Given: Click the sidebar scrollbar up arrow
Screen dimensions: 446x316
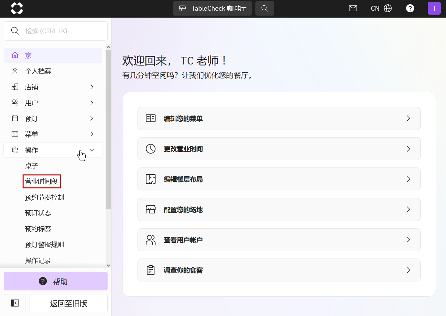Looking at the screenshot, I should coord(108,47).
